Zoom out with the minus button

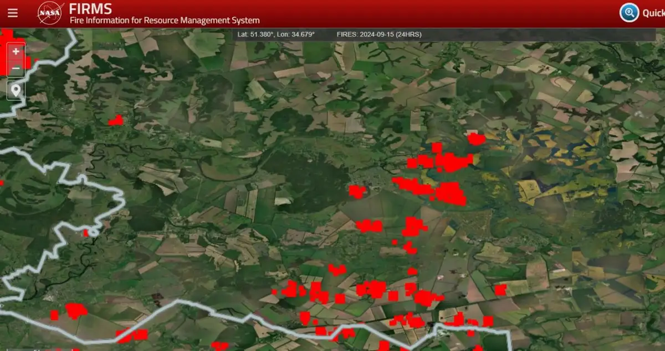point(16,69)
